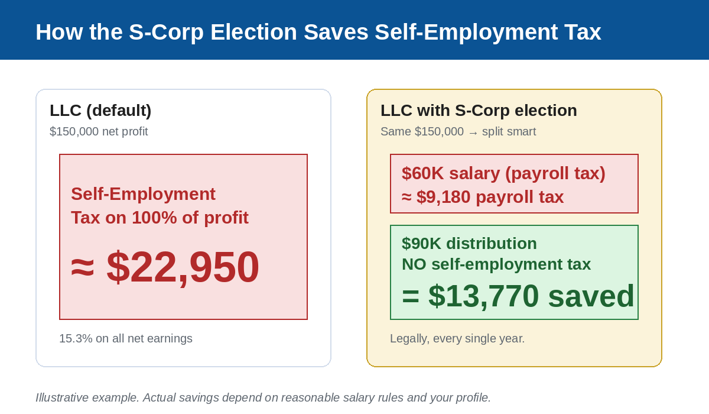Click the S-Corp Election slide title
This screenshot has height=414, width=709.
pos(318,32)
